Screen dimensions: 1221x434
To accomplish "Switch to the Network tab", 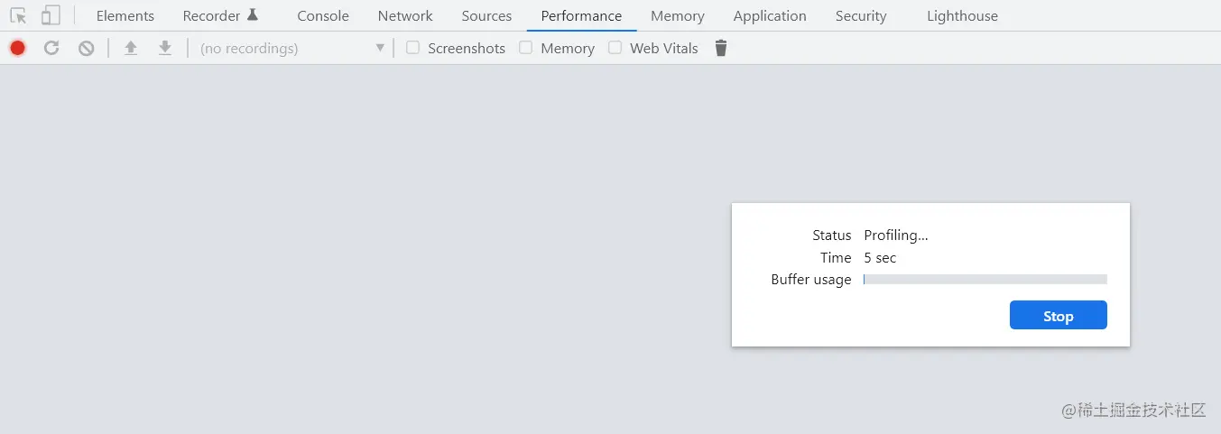I will [x=405, y=15].
